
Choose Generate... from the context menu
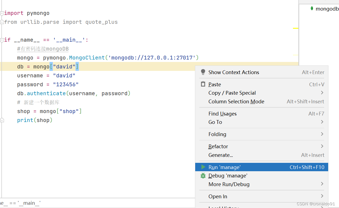click(x=262, y=155)
